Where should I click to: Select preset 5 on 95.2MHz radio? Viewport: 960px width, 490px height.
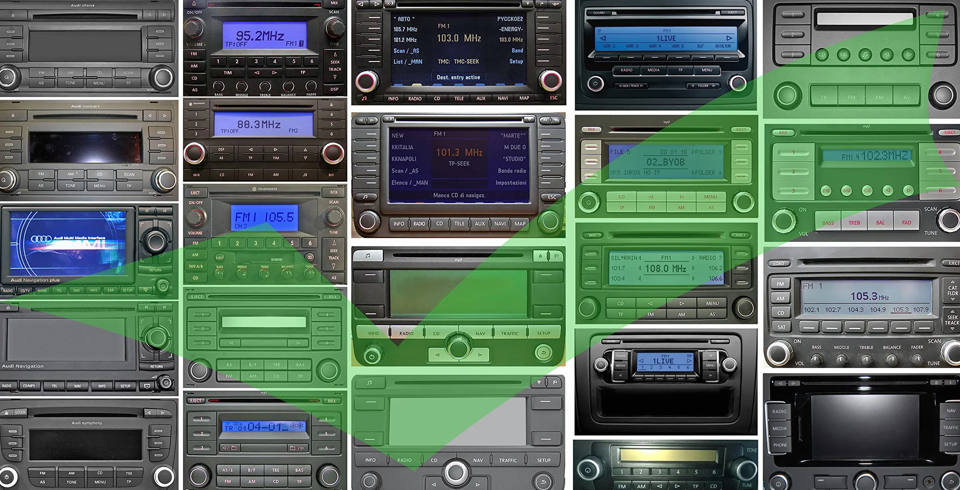click(294, 61)
